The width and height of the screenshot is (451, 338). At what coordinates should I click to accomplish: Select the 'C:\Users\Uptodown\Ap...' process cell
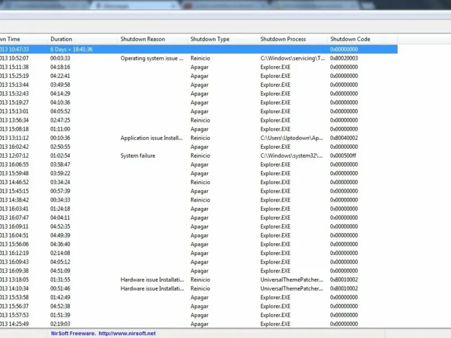pos(291,138)
